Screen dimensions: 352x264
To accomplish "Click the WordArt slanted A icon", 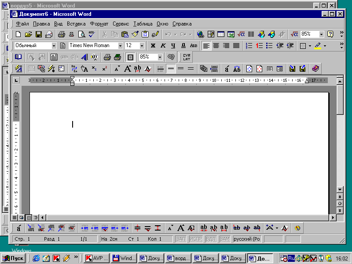I will pos(84,57).
